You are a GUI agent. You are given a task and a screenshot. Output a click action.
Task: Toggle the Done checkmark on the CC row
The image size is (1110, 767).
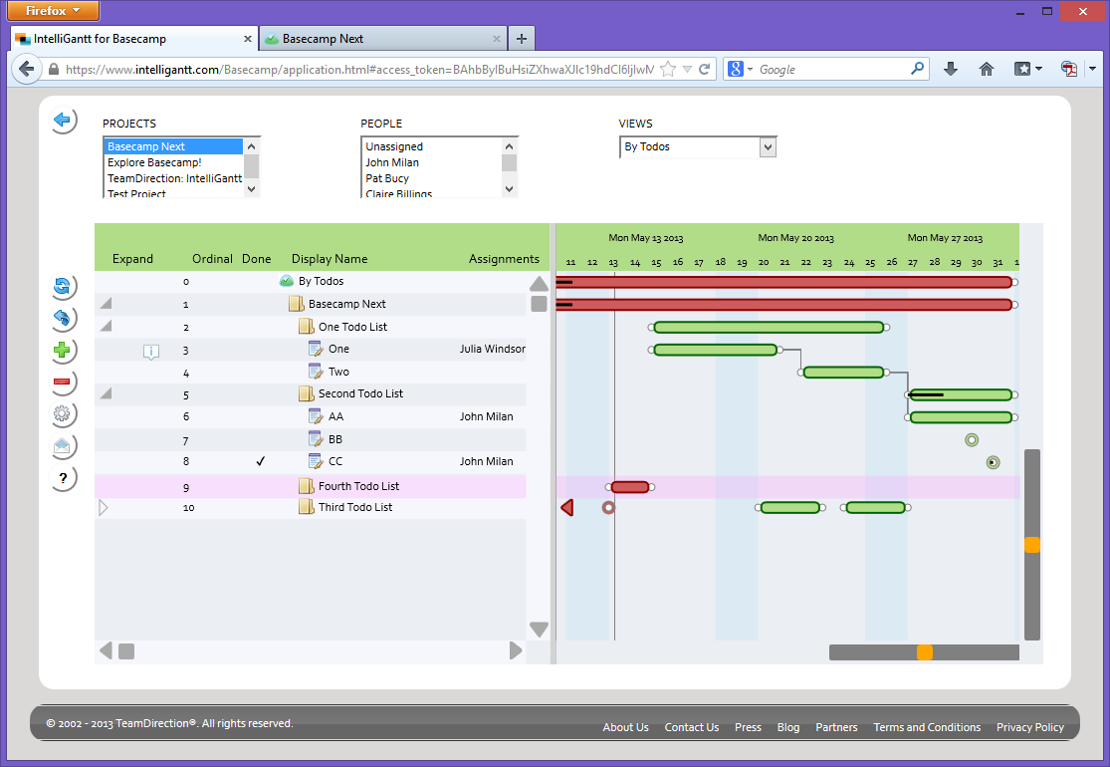pos(261,461)
